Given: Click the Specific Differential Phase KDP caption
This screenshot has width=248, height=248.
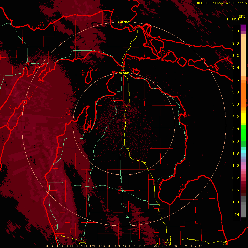Looking at the screenshot, I should click(86, 246).
